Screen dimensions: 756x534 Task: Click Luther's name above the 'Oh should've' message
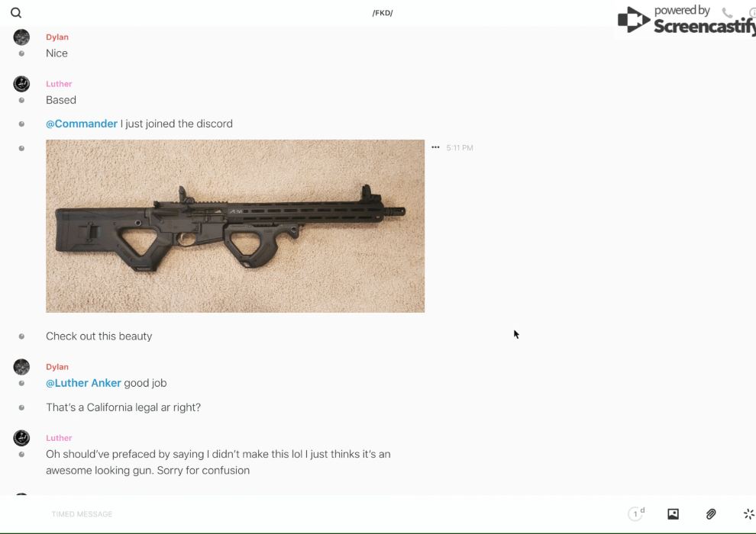(59, 438)
